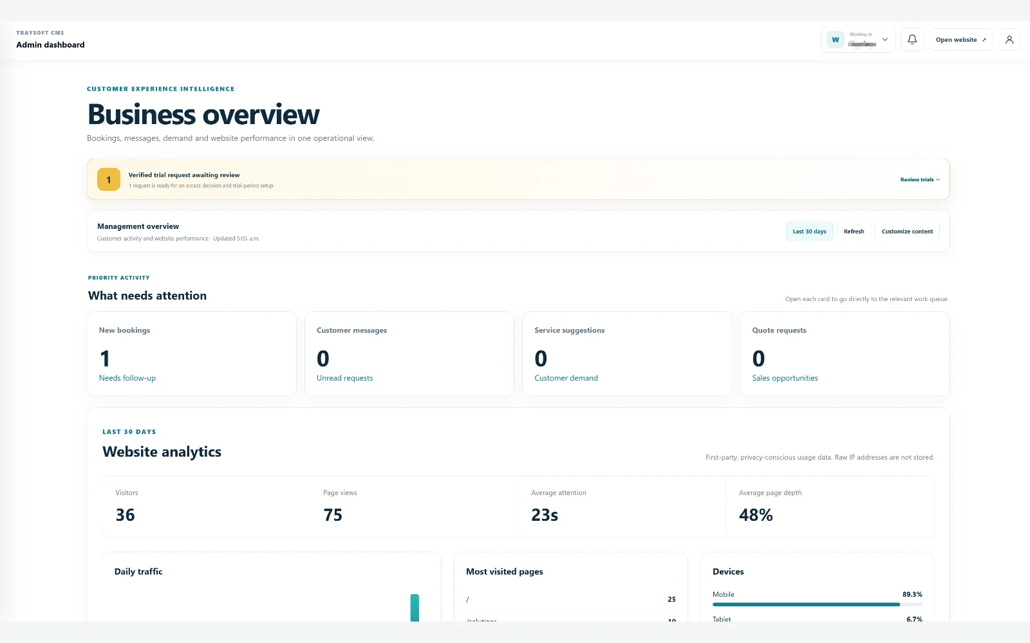Select the Last 30 days range
The width and height of the screenshot is (1030, 643).
(x=809, y=231)
